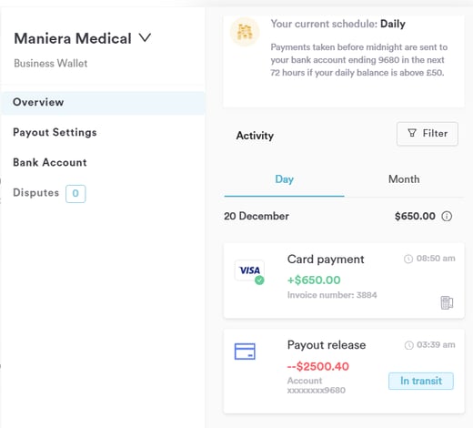This screenshot has height=428, width=473.
Task: Click the gold coins schedule icon
Action: [245, 32]
